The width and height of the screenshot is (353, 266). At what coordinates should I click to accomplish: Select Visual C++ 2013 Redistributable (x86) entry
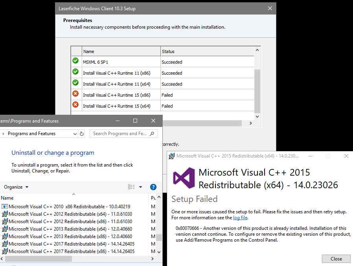pos(70,237)
